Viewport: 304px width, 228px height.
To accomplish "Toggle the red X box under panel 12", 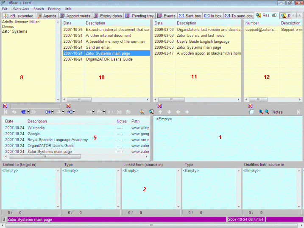I will click(250, 106).
